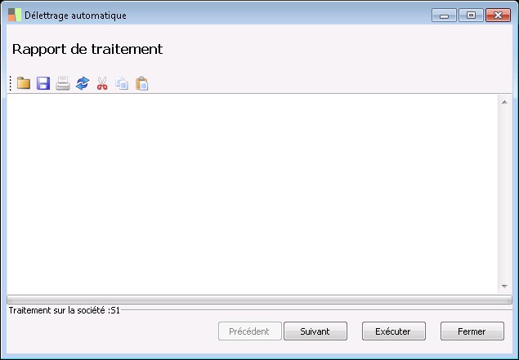Refresh the report with the blue arrows icon

(x=83, y=83)
